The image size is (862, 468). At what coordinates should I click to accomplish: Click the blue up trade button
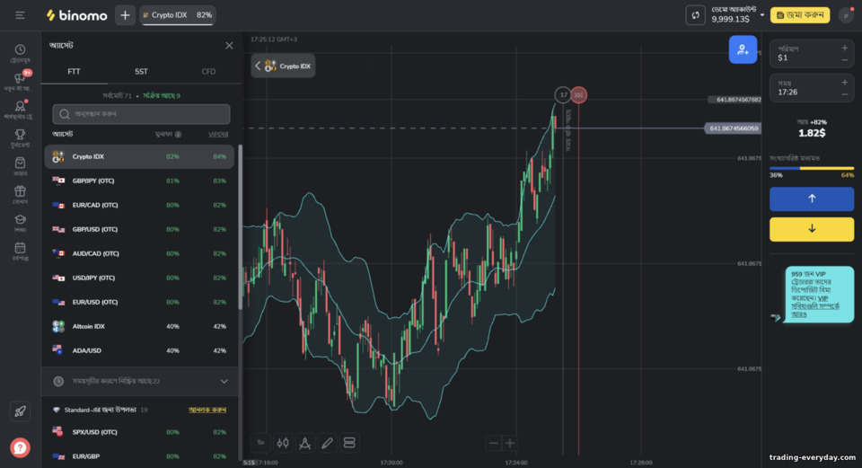coord(812,199)
